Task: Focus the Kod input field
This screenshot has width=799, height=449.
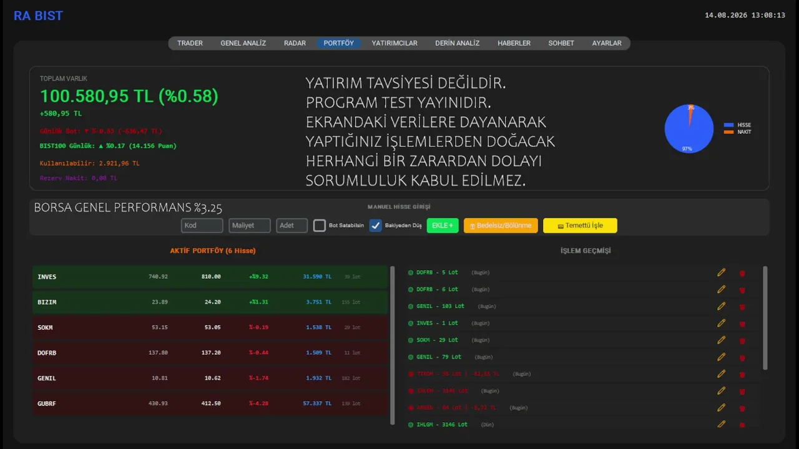Action: tap(202, 225)
